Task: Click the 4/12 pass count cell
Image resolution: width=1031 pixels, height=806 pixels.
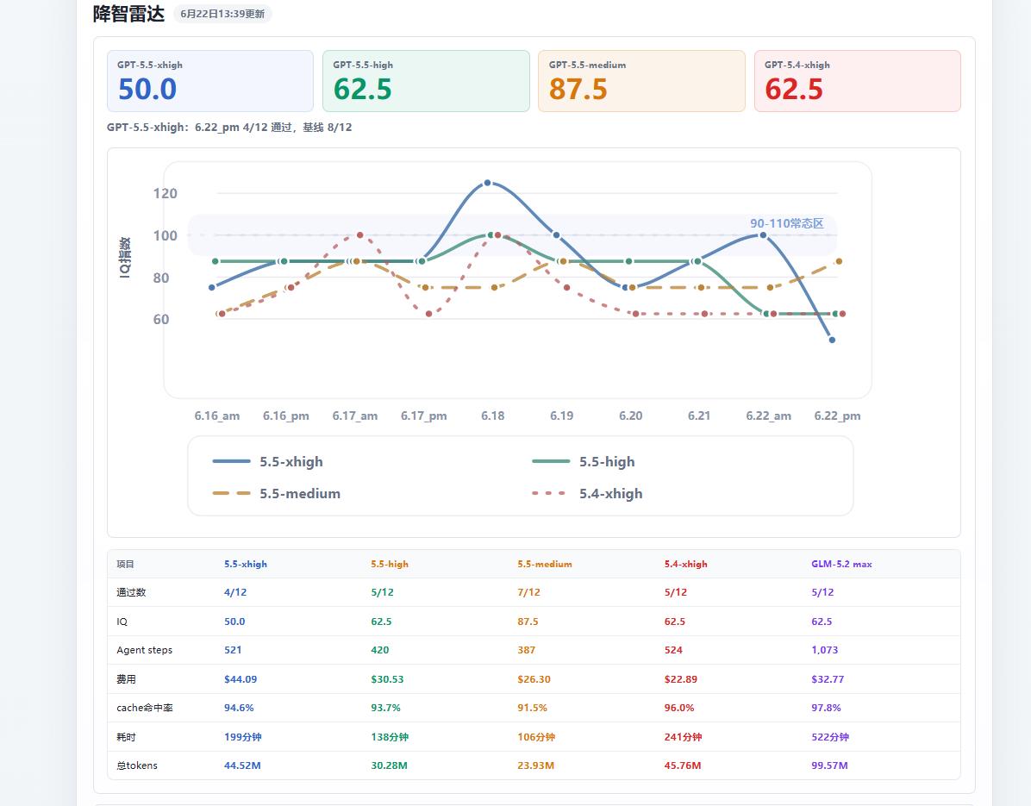Action: [x=235, y=592]
